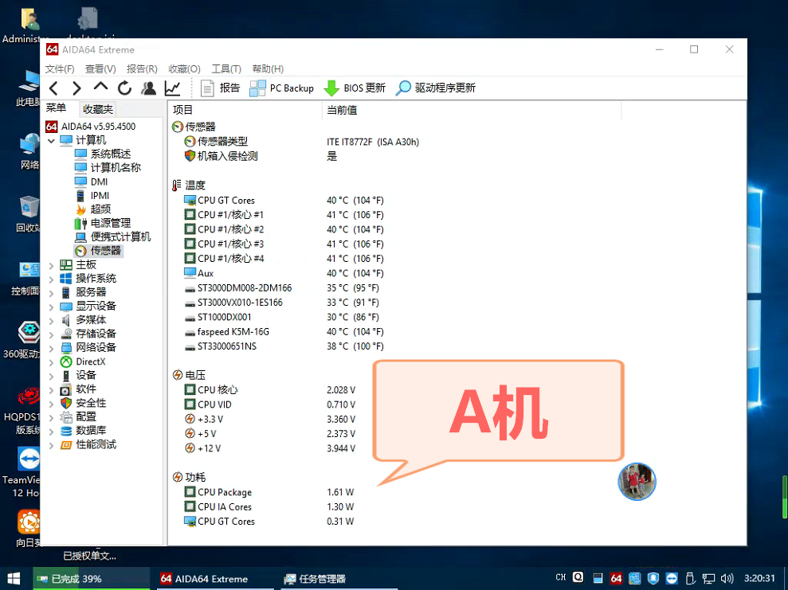788x590 pixels.
Task: Open the 查看(V) menu
Action: [100, 68]
